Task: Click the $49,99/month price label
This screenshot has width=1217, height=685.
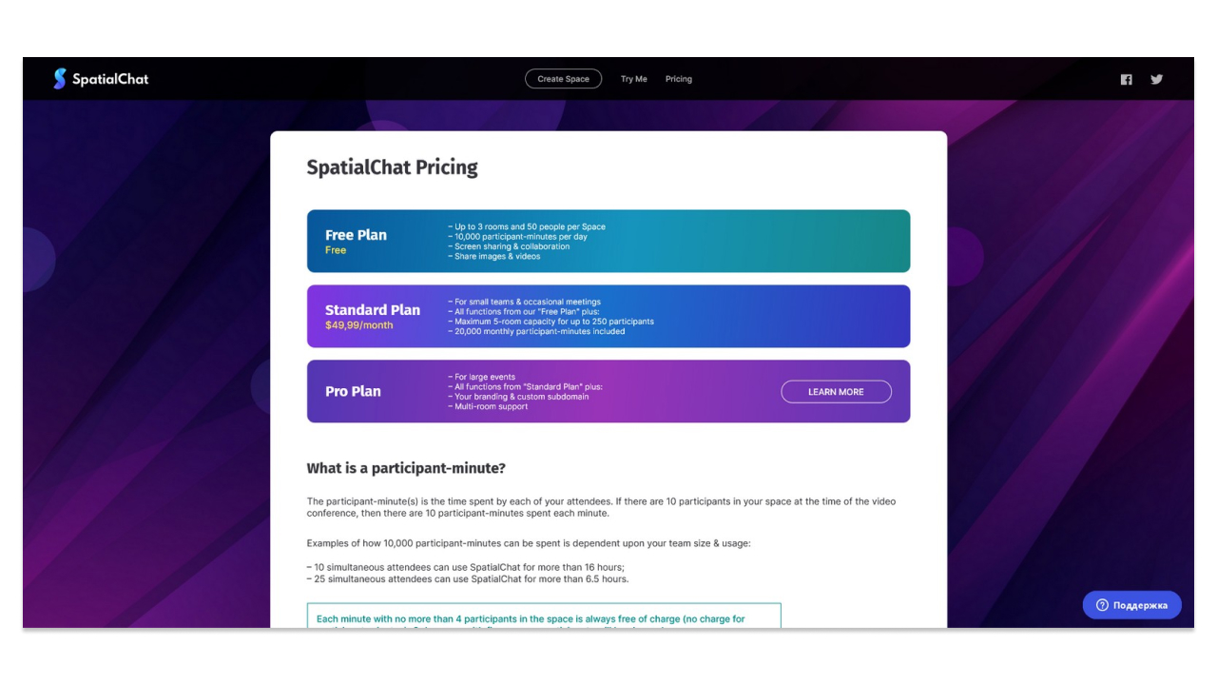Action: 358,325
